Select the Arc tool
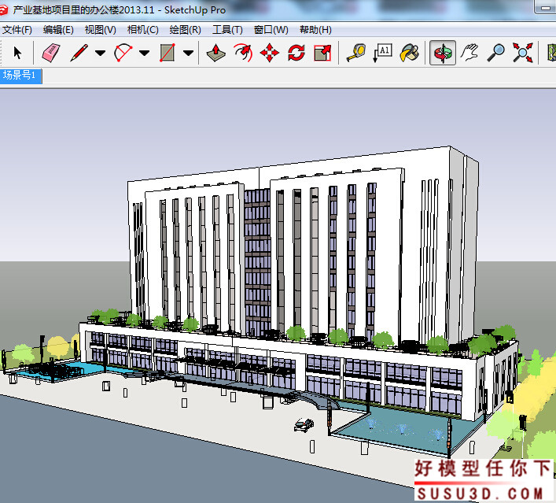The width and height of the screenshot is (556, 503). pyautogui.click(x=123, y=53)
